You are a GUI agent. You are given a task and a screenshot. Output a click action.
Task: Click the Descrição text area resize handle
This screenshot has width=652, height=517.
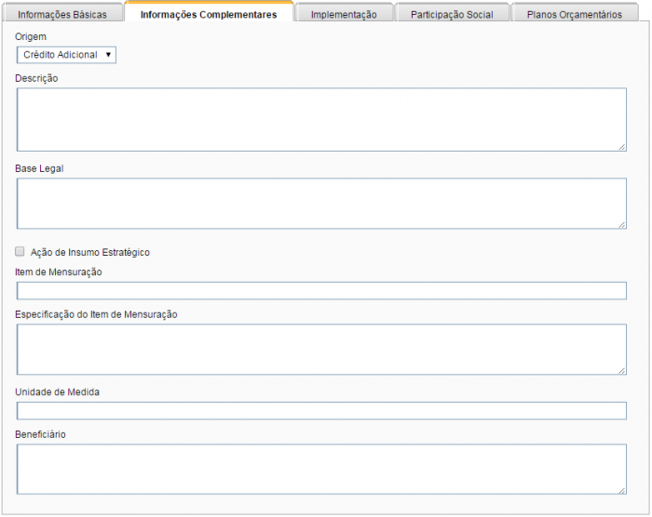point(621,146)
